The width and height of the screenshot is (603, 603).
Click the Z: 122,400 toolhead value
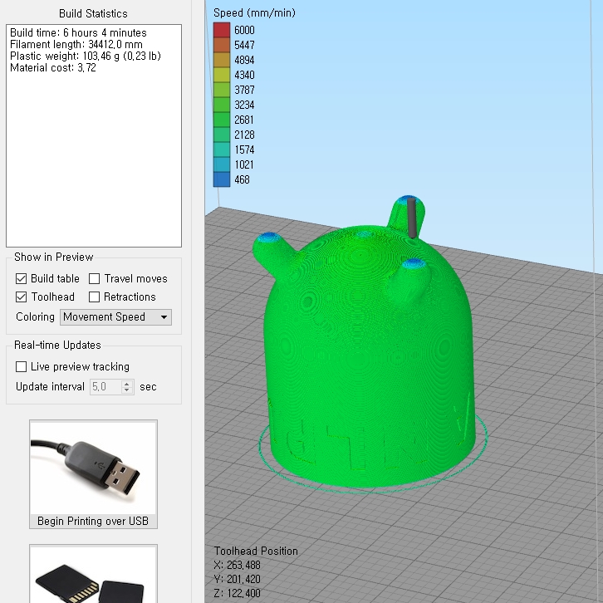tap(238, 593)
